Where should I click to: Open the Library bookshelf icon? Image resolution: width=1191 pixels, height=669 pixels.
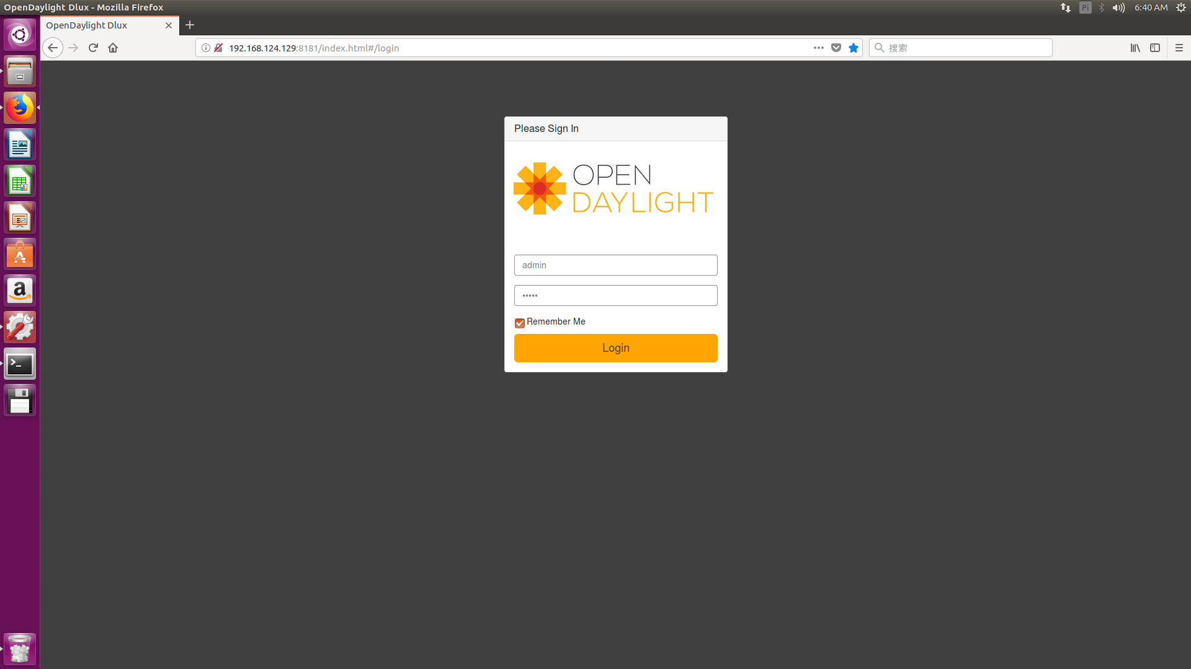pyautogui.click(x=1135, y=48)
